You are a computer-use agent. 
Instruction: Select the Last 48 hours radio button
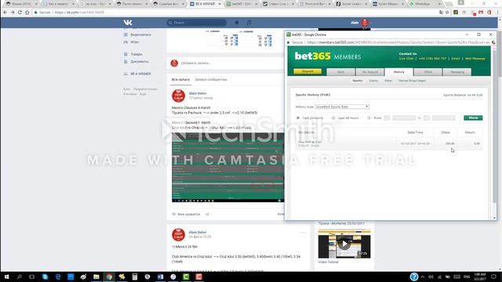pyautogui.click(x=333, y=118)
